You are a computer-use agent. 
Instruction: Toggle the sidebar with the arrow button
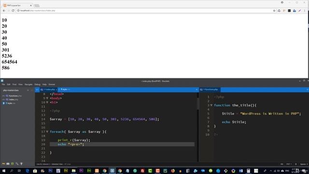pyautogui.click(x=37, y=90)
